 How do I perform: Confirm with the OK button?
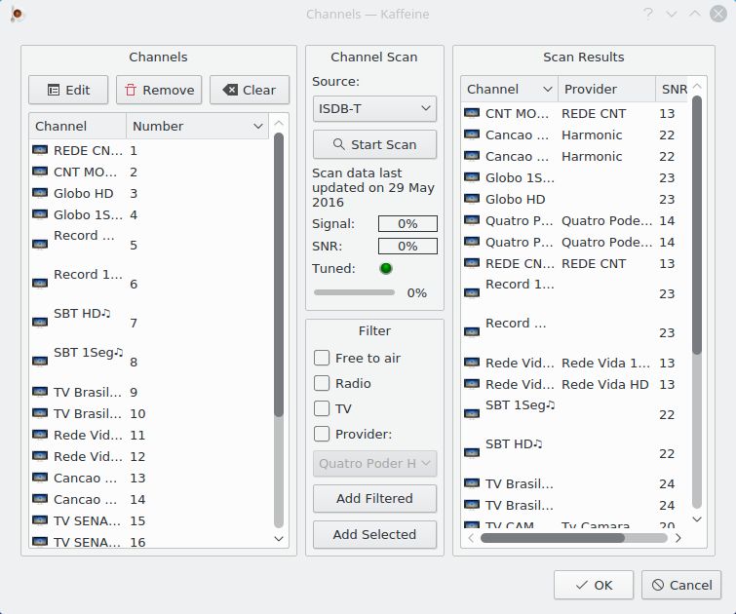594,585
